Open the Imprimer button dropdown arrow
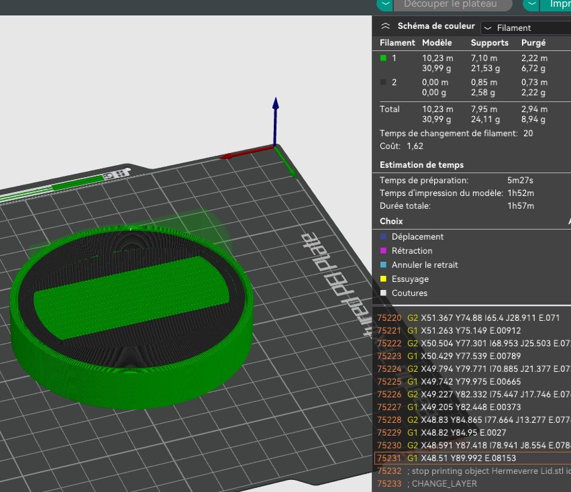The width and height of the screenshot is (571, 492). pyautogui.click(x=531, y=4)
